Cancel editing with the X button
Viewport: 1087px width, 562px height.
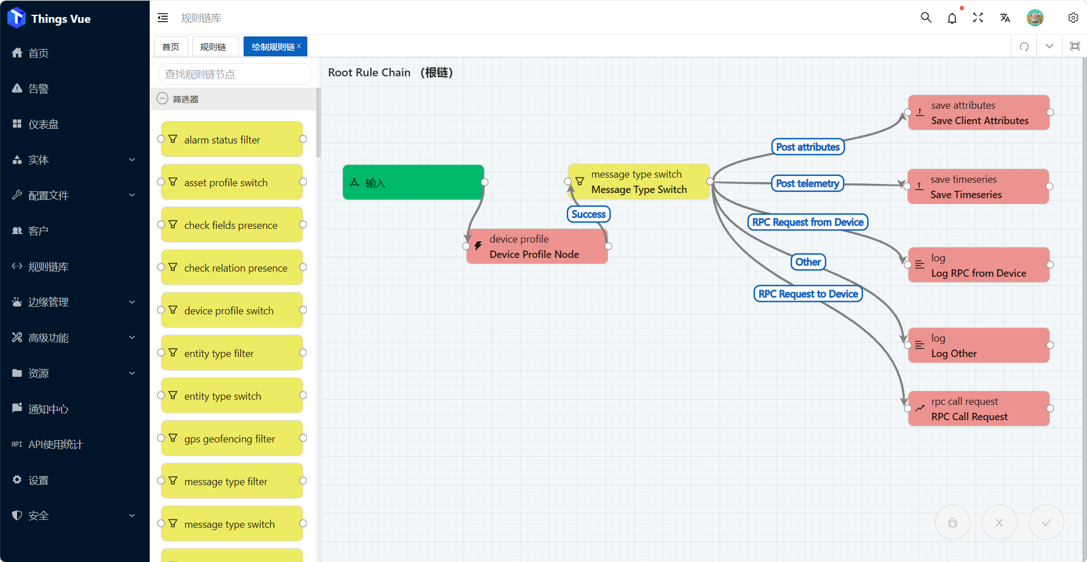[999, 522]
